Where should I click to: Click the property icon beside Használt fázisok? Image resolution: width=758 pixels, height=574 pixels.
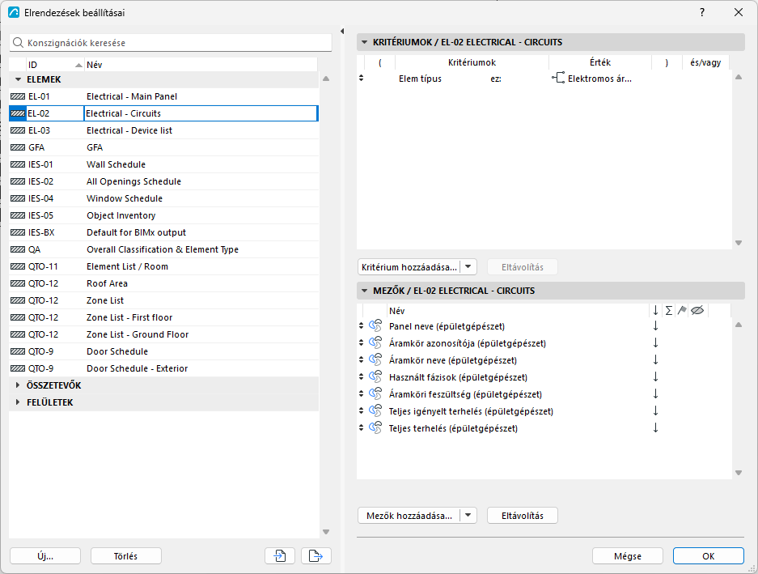[x=375, y=376]
